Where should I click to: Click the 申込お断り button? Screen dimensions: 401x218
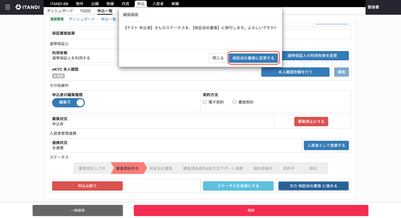tap(87, 186)
